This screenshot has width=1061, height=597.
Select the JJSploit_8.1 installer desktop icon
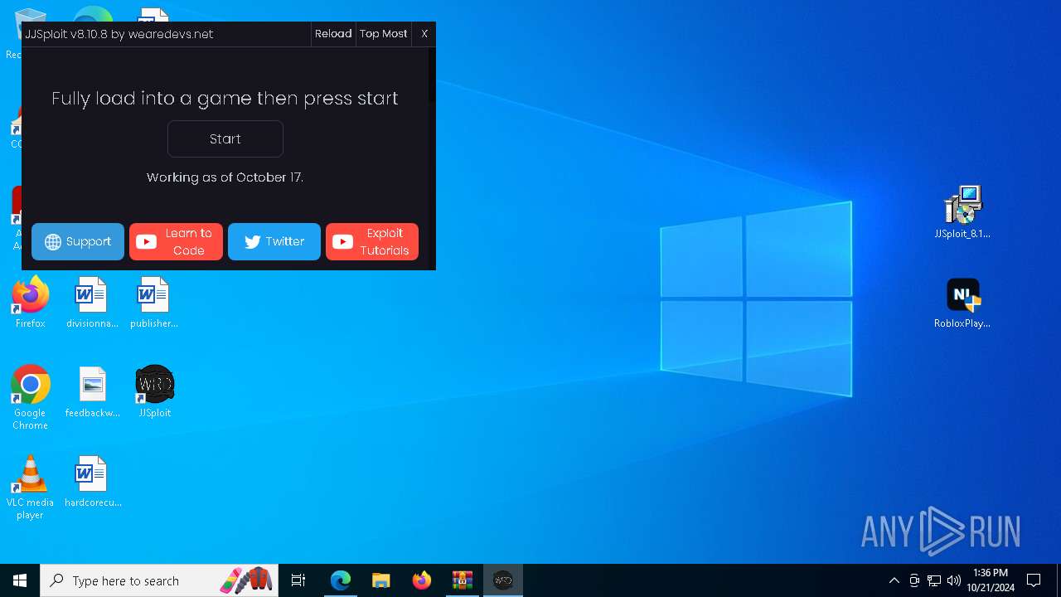[x=962, y=212]
